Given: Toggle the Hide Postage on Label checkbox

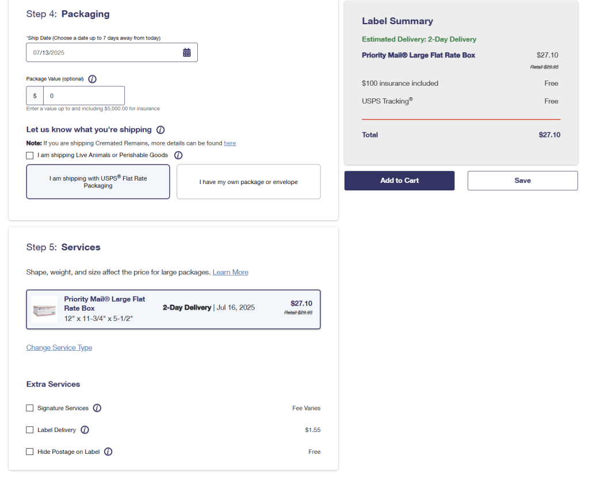Looking at the screenshot, I should [30, 452].
